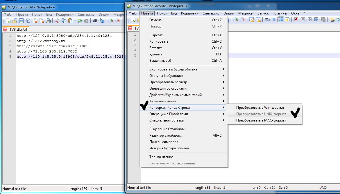Screen dimensions: 340x194
Task: Click the mms://rs4wms.i2ic.com line in the editor
Action: click(x=52, y=46)
